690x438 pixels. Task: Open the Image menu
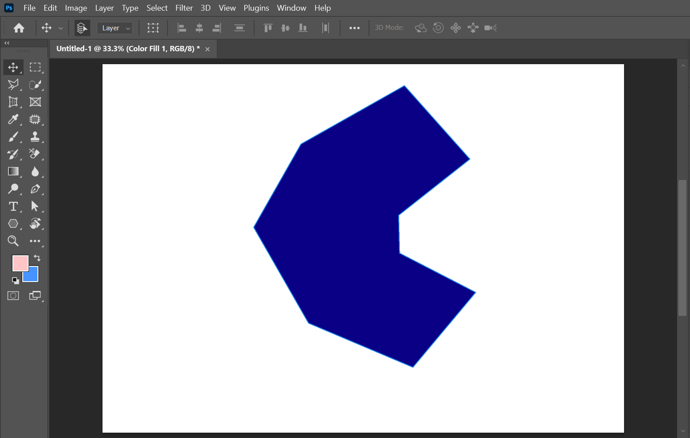(x=76, y=8)
